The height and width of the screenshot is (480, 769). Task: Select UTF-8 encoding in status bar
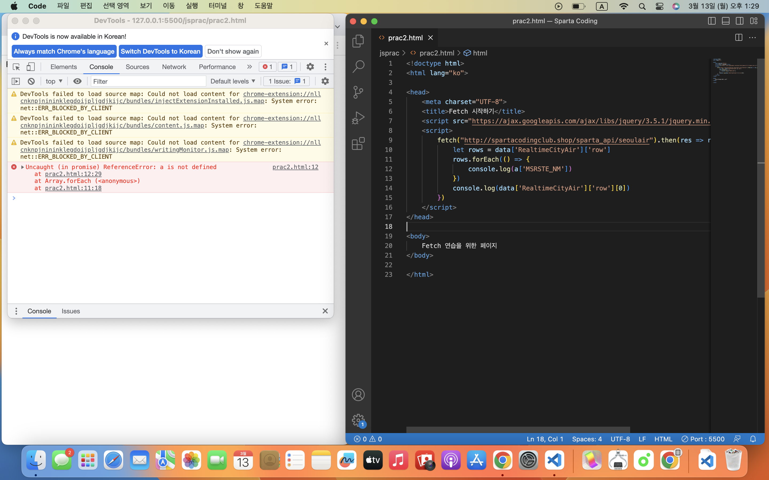pos(620,439)
